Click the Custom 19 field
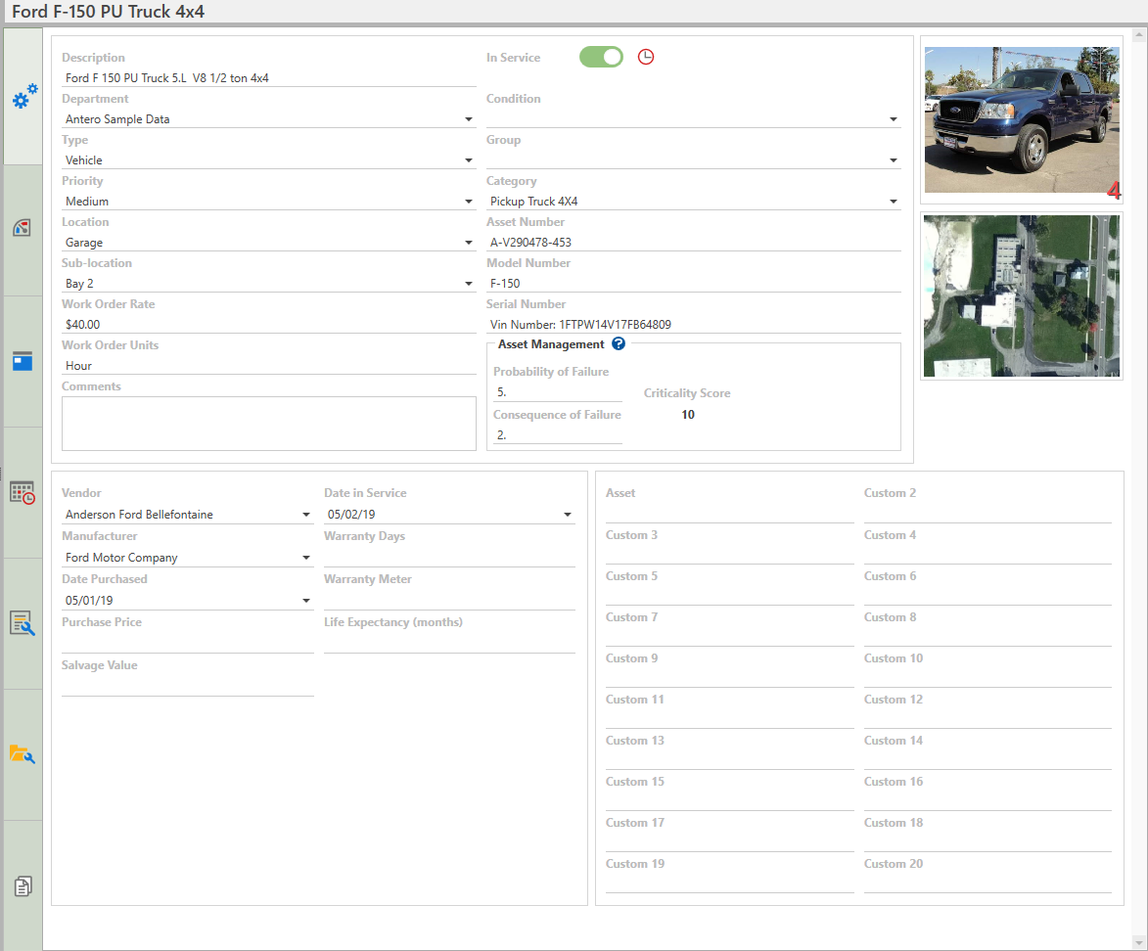 pos(730,883)
